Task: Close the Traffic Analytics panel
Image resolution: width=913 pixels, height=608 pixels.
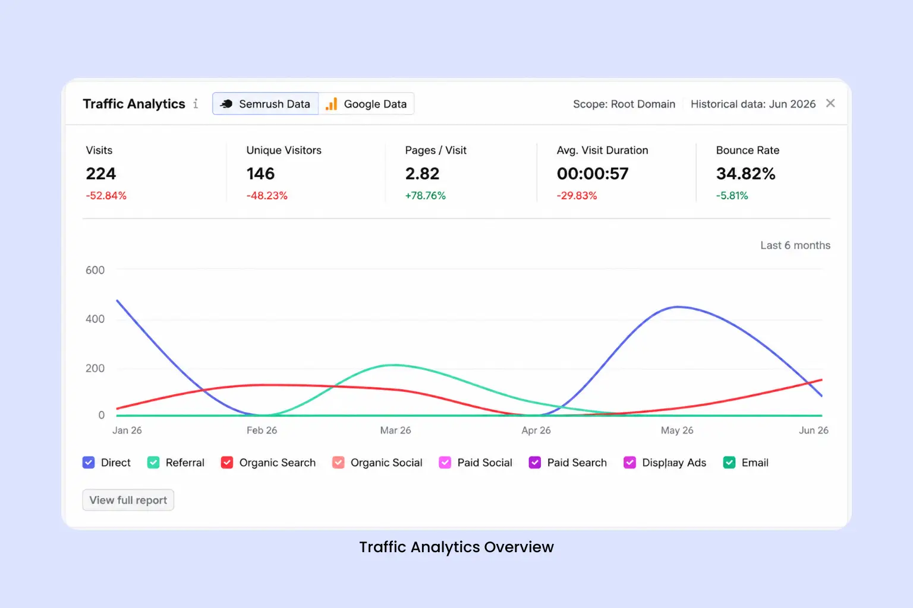Action: pyautogui.click(x=830, y=103)
